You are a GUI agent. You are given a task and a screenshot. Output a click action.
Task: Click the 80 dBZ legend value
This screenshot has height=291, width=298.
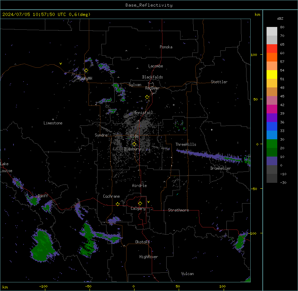[282, 27]
